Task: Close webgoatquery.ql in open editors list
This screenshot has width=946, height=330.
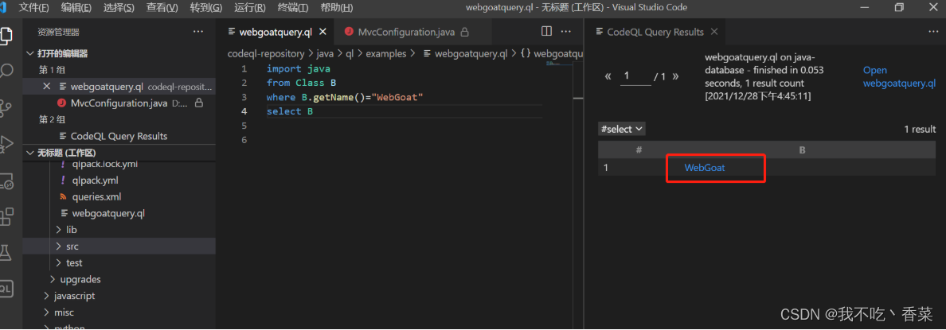Action: click(47, 86)
